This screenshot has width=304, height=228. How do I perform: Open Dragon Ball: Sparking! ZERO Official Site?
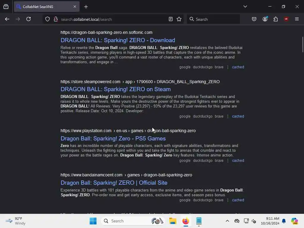coord(114,183)
